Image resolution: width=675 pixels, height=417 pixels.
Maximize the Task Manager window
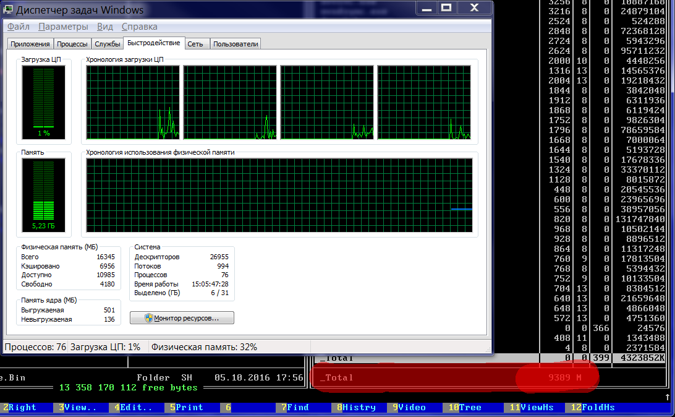[446, 8]
